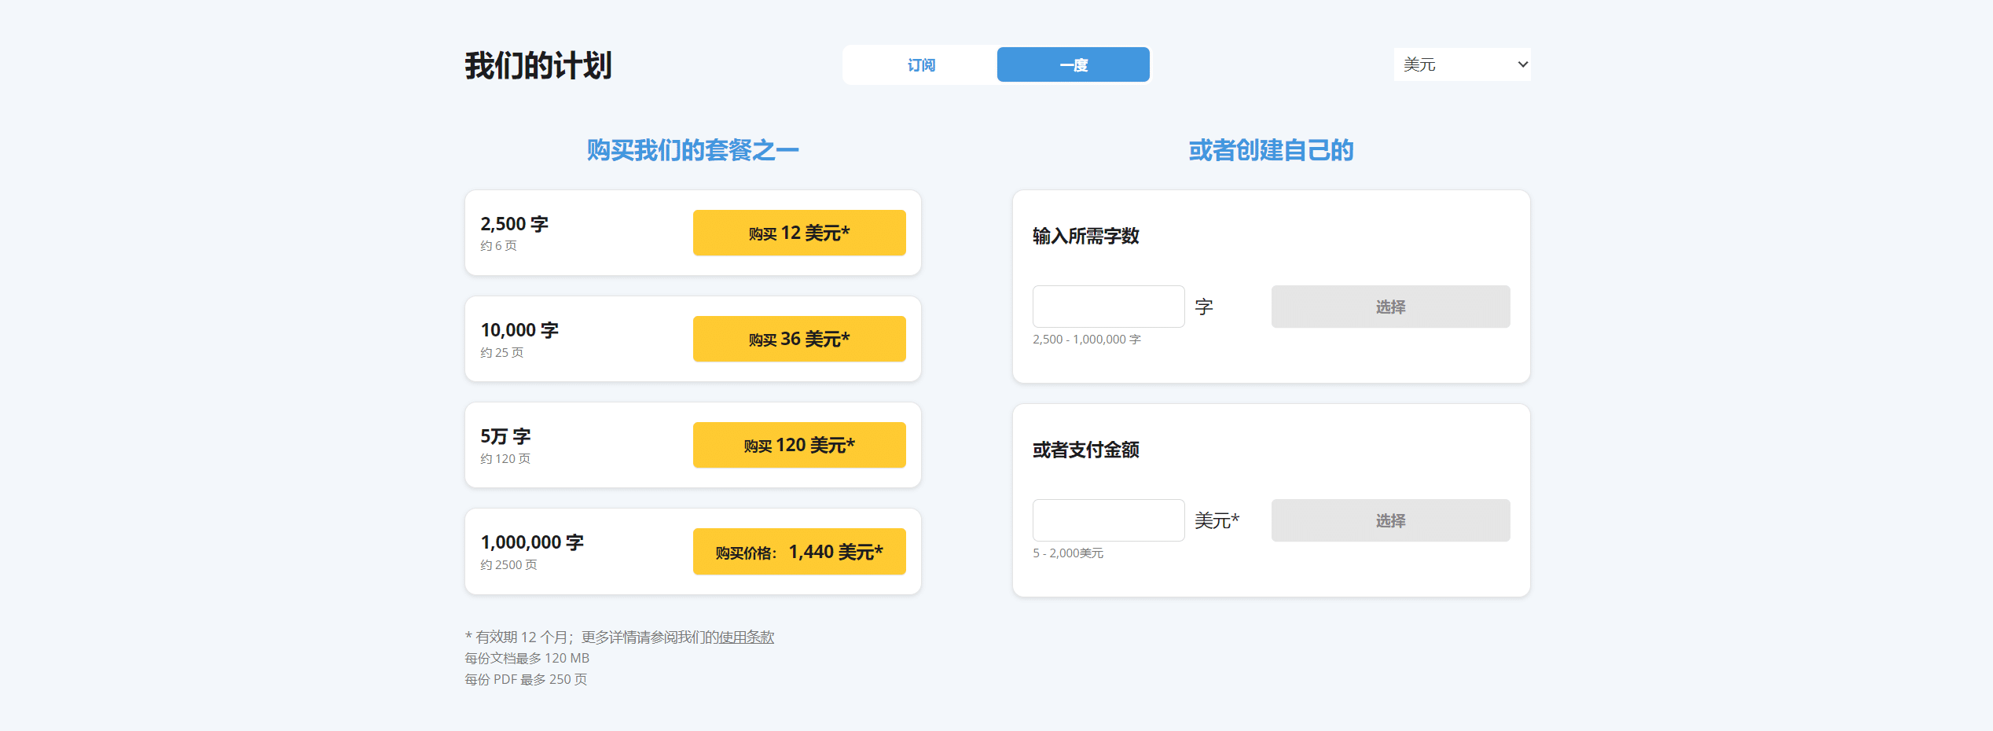Screen dimensions: 1993x731
Task: Open the 美元 currency dropdown
Action: pyautogui.click(x=1462, y=64)
